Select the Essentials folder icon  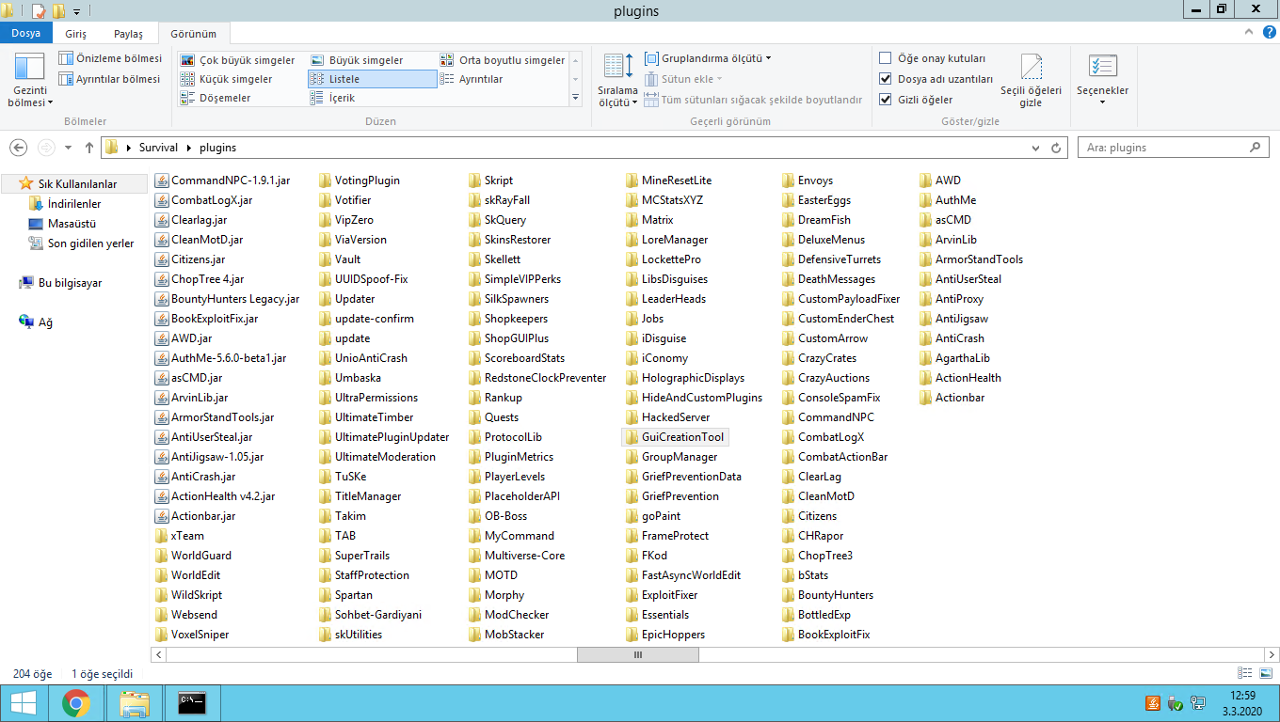point(632,615)
